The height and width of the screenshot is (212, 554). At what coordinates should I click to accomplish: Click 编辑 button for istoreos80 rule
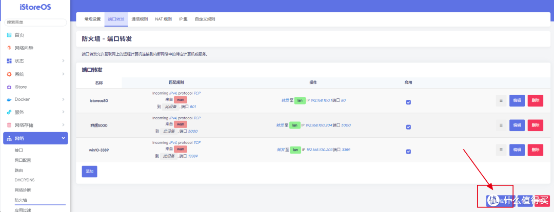pyautogui.click(x=517, y=100)
